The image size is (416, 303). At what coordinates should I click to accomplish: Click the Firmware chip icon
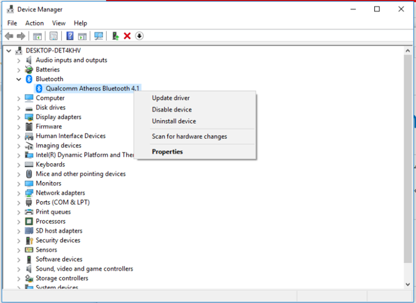point(29,127)
